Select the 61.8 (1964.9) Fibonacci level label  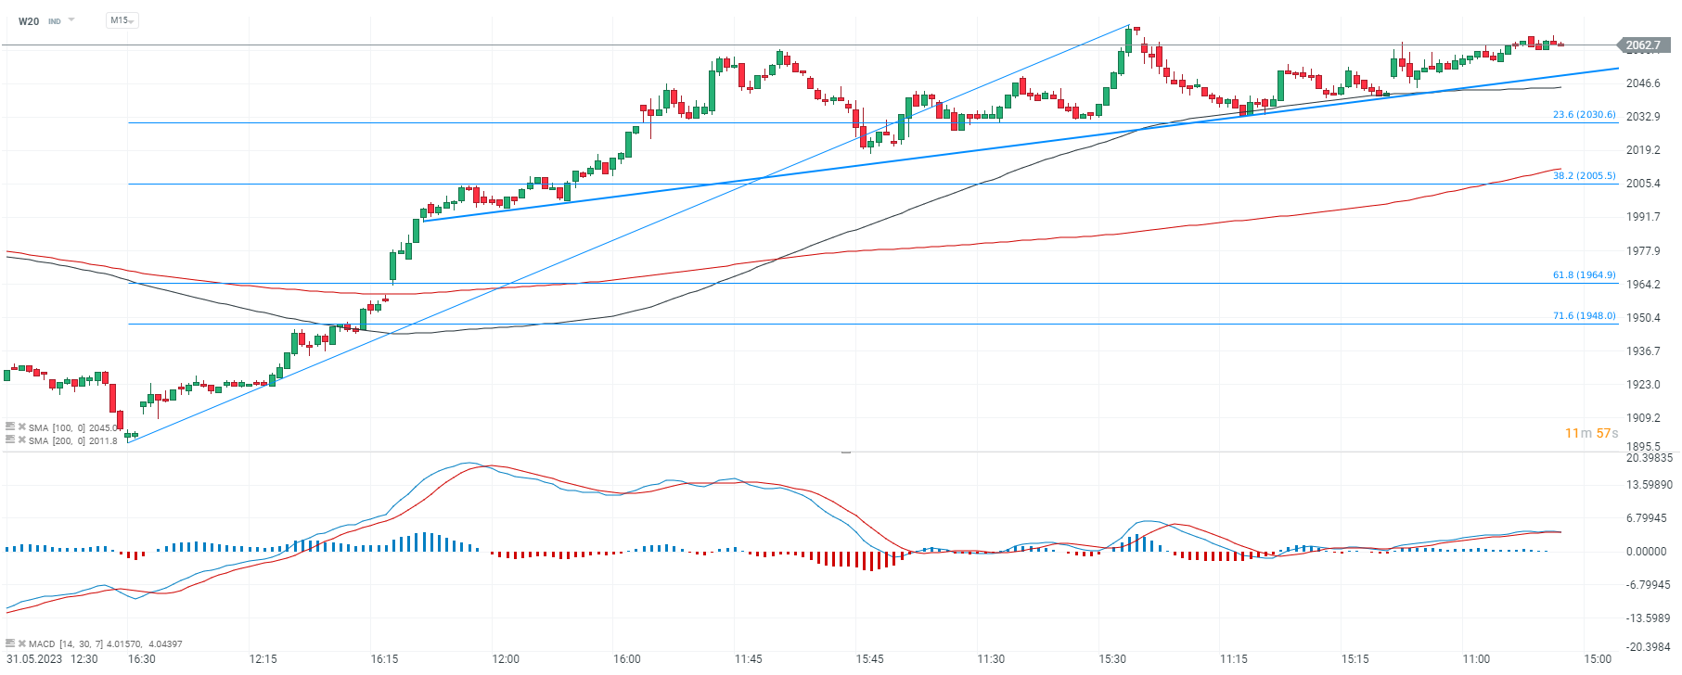tap(1584, 275)
